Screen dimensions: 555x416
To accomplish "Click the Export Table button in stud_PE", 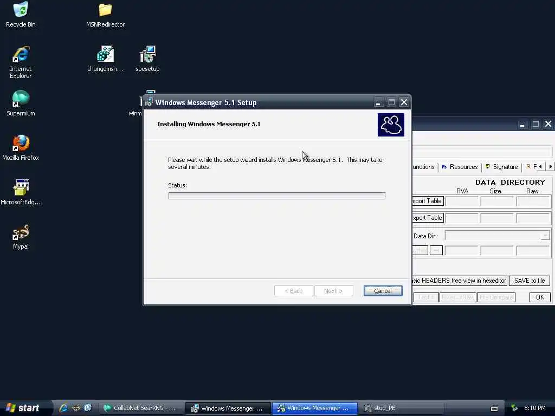I will pyautogui.click(x=428, y=218).
